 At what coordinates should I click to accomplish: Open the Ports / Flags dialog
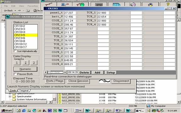[x=55, y=81]
